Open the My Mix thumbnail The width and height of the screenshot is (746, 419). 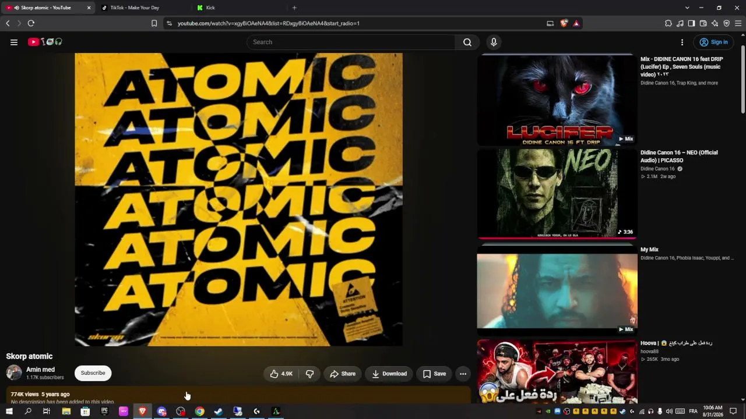pyautogui.click(x=557, y=290)
